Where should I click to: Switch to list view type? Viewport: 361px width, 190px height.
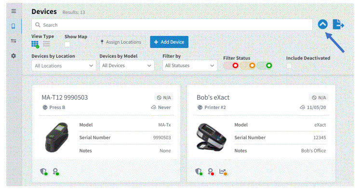click(46, 44)
